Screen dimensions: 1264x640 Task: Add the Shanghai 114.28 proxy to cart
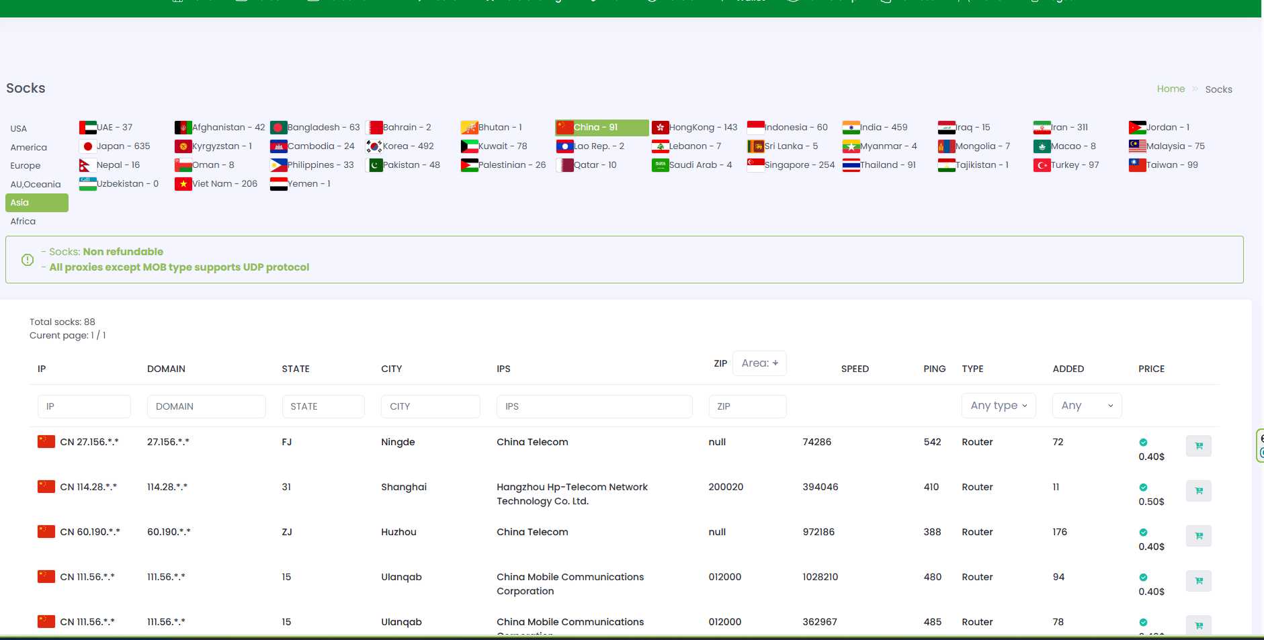pos(1198,491)
